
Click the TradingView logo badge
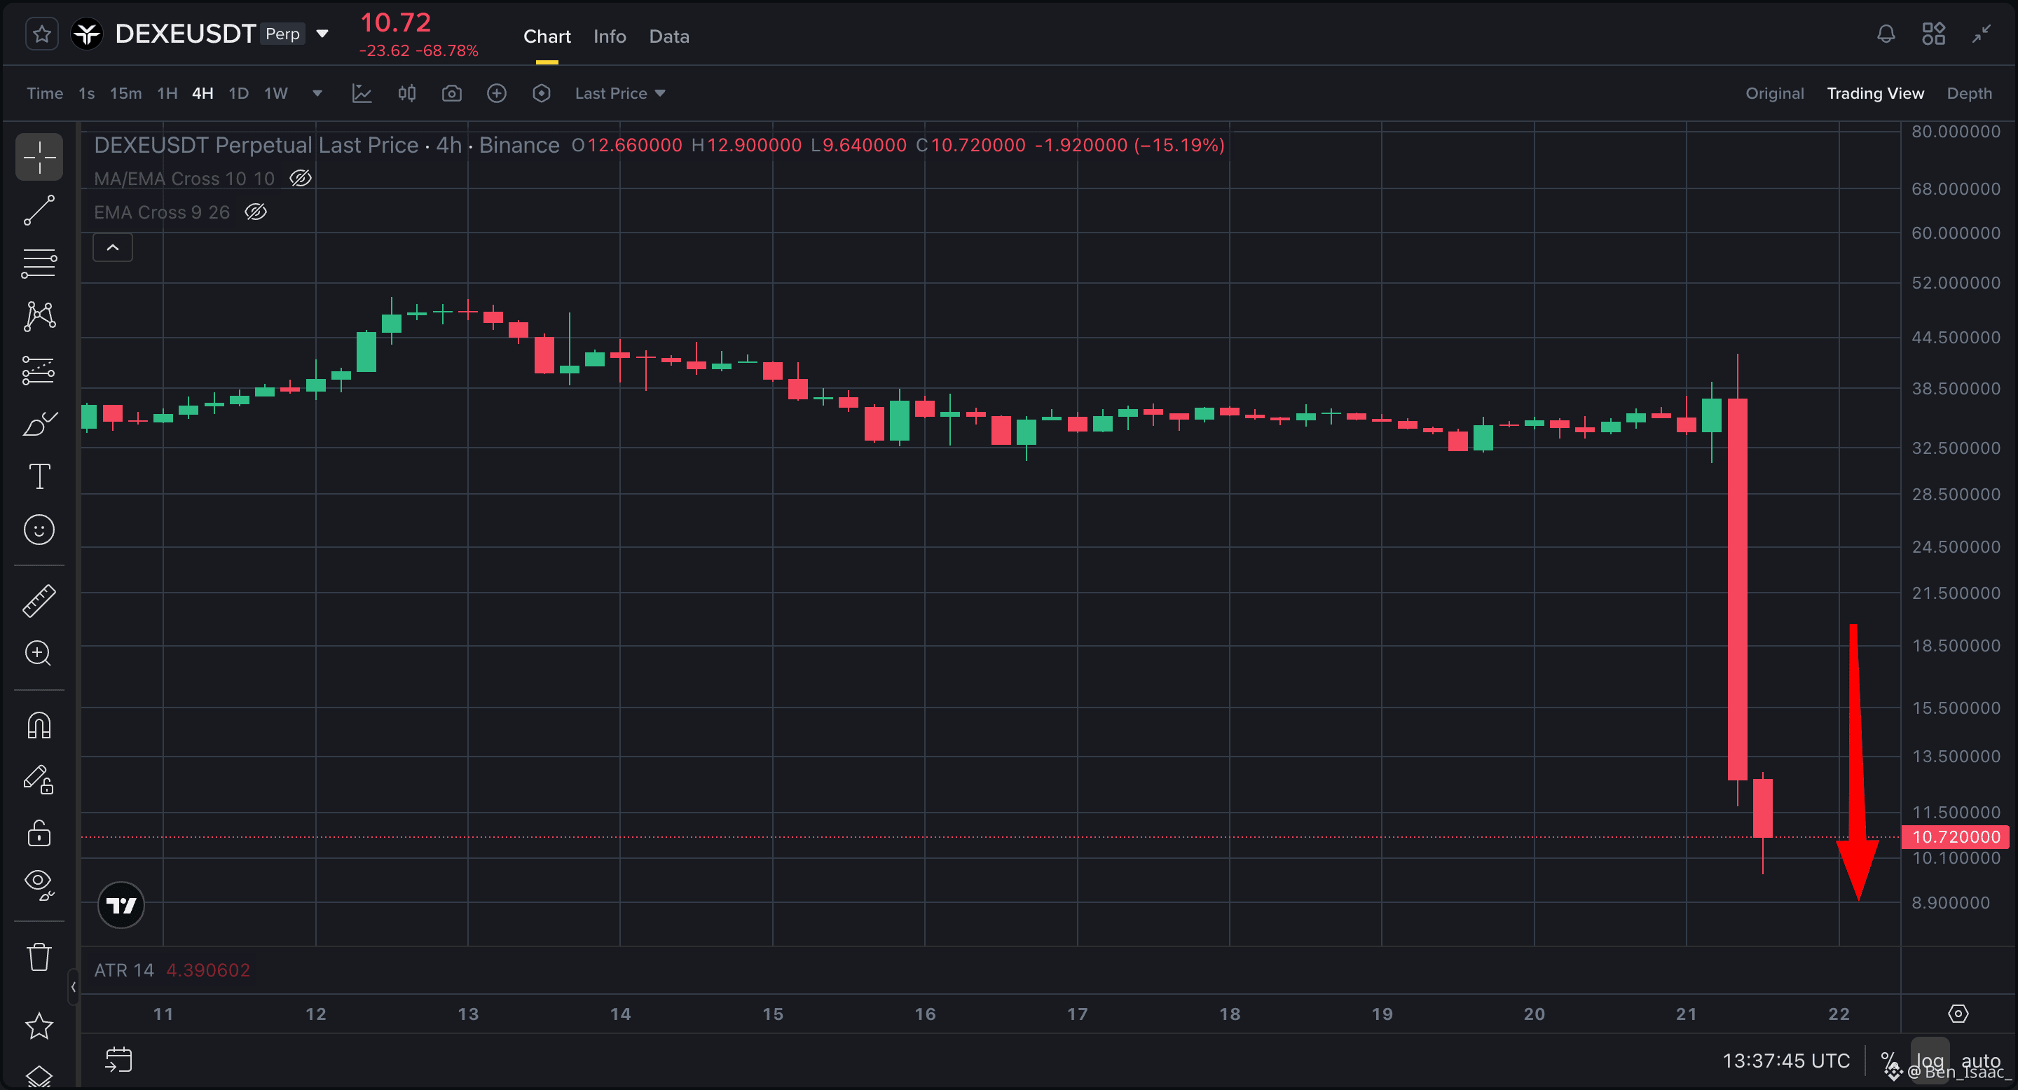pyautogui.click(x=121, y=905)
